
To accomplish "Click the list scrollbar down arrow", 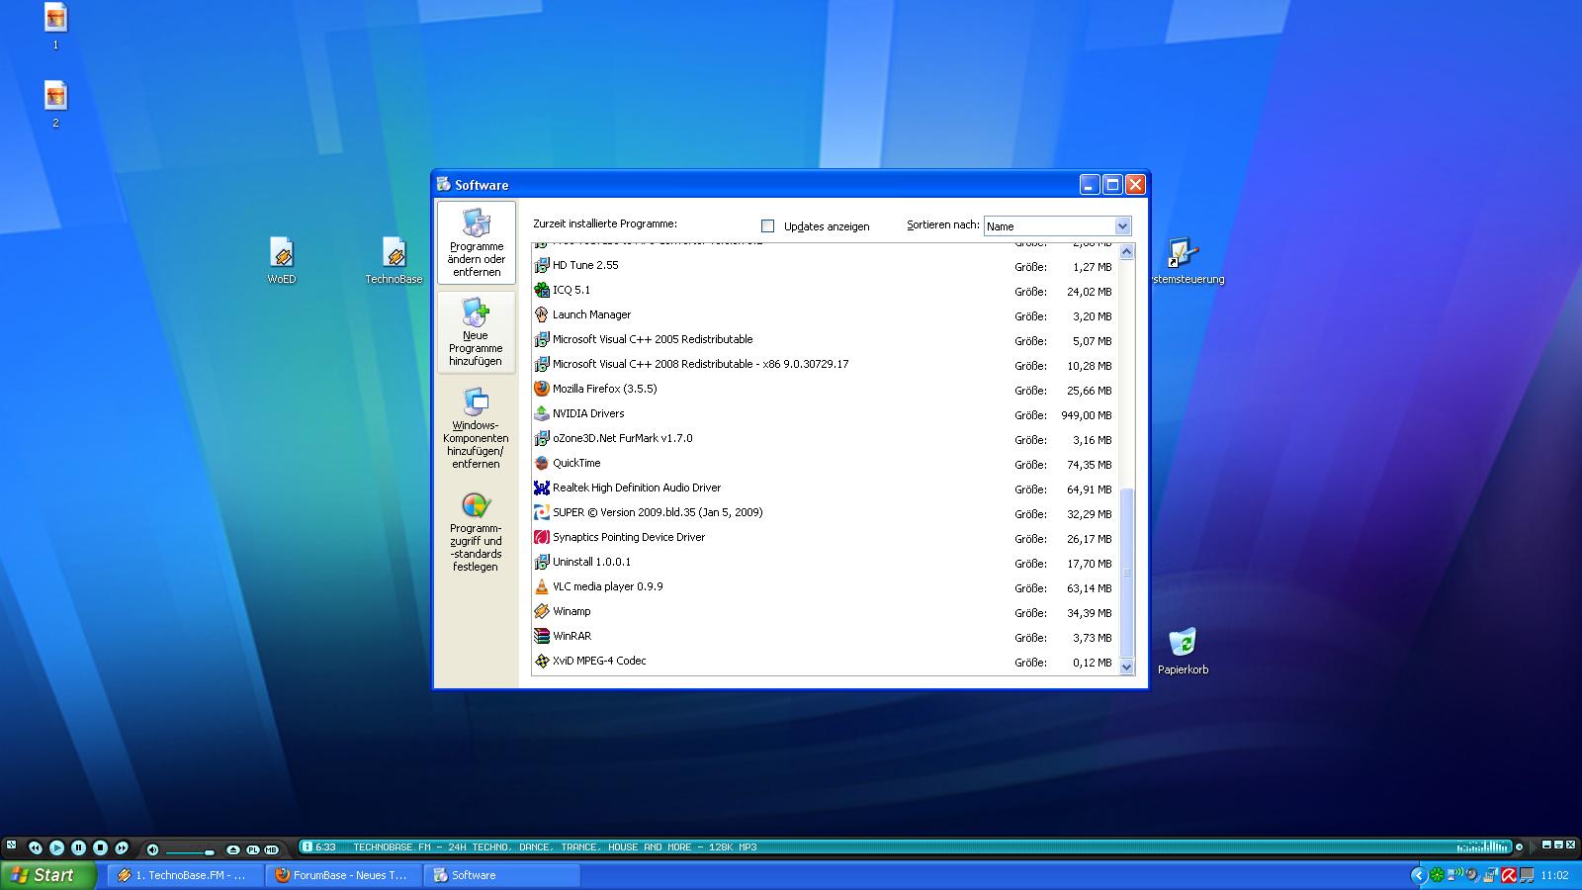I will click(1126, 667).
